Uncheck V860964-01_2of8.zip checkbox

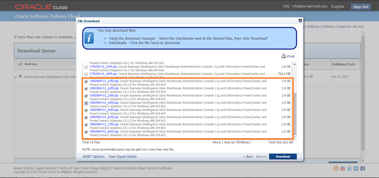pos(86,89)
